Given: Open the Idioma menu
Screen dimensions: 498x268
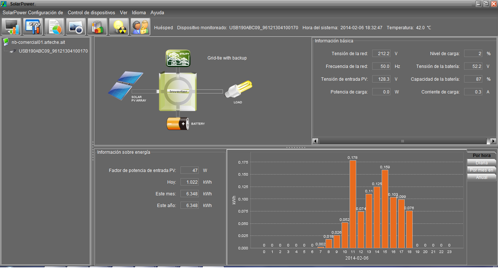Looking at the screenshot, I should 139,12.
